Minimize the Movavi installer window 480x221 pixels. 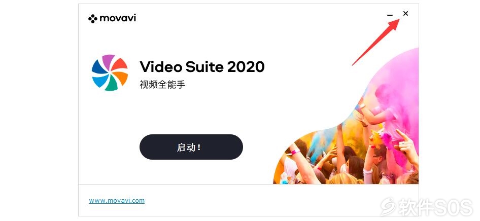tap(390, 15)
